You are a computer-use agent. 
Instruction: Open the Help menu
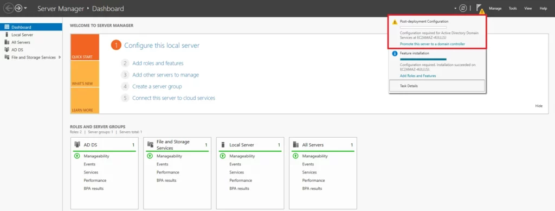(x=543, y=8)
